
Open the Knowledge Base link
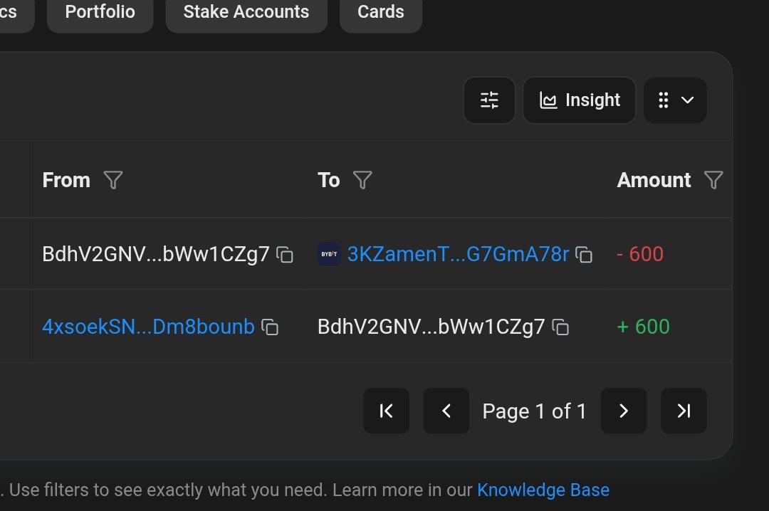pyautogui.click(x=543, y=490)
